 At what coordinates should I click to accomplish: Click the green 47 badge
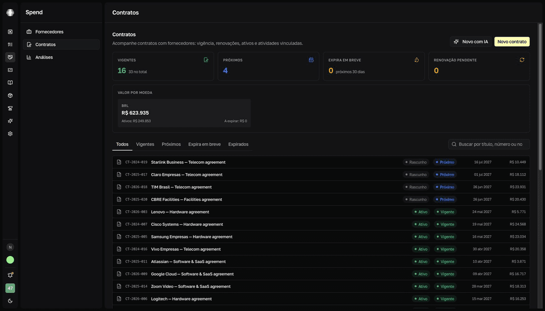[x=10, y=288]
